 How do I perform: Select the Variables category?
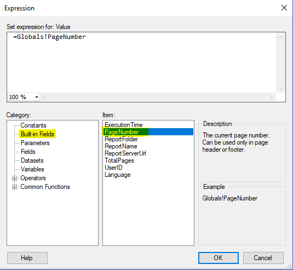pyautogui.click(x=32, y=169)
